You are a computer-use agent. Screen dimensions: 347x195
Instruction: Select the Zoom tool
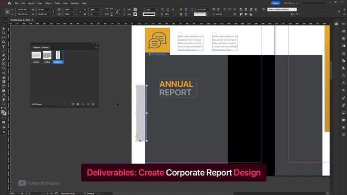pyautogui.click(x=4, y=103)
